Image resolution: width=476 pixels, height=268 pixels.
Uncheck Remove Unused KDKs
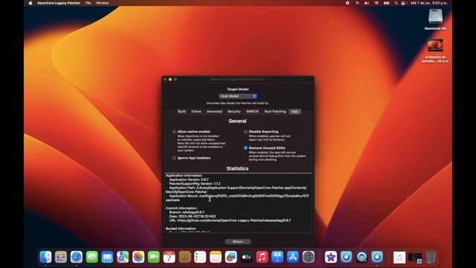245,148
